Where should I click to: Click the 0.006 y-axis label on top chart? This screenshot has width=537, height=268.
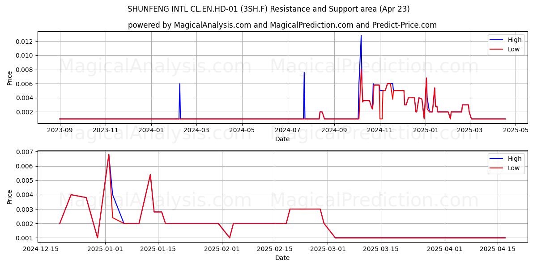[25, 84]
